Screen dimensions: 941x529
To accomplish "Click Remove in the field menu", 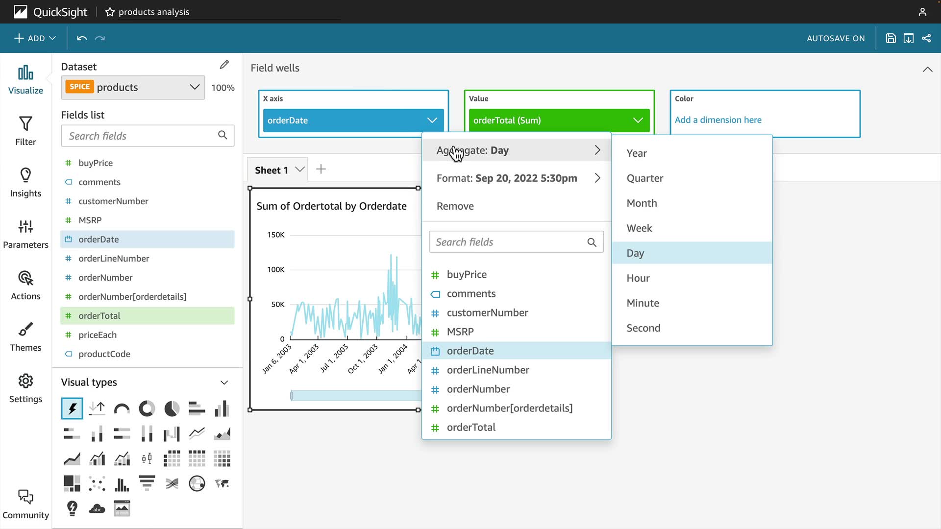I will (x=455, y=206).
